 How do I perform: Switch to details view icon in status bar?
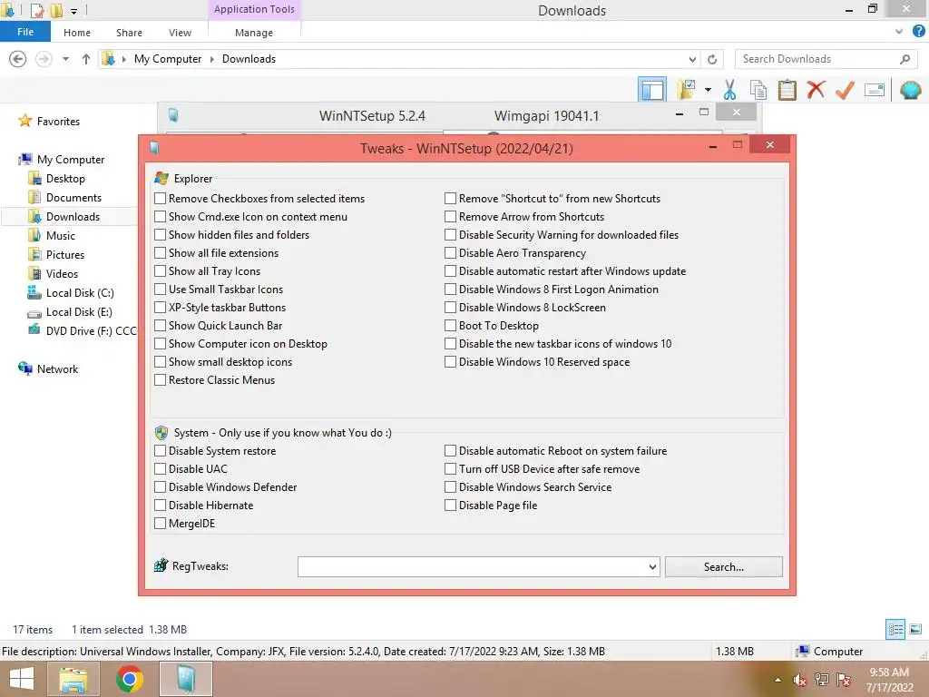click(x=895, y=629)
